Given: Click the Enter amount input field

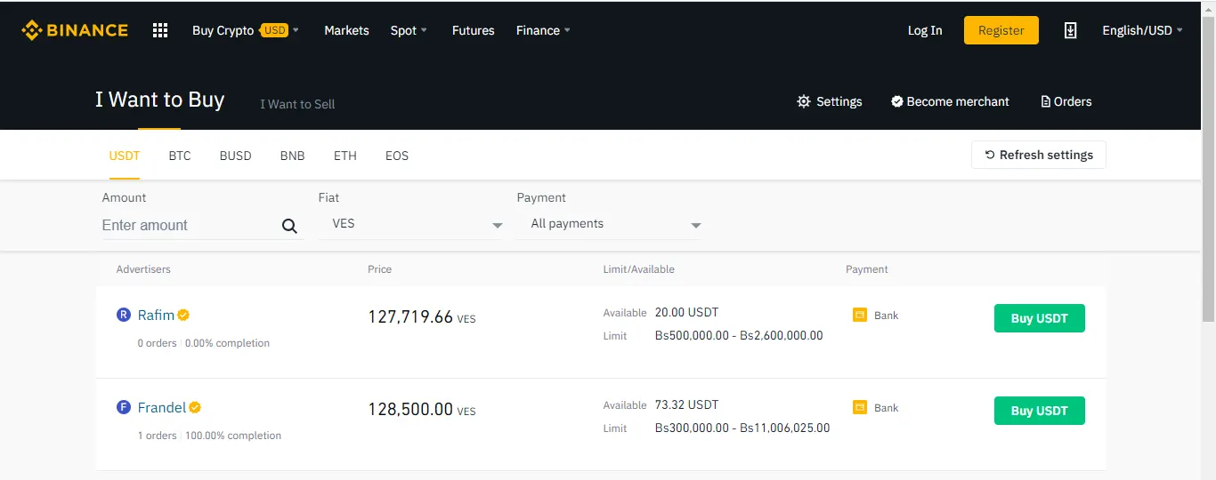Looking at the screenshot, I should (x=189, y=226).
